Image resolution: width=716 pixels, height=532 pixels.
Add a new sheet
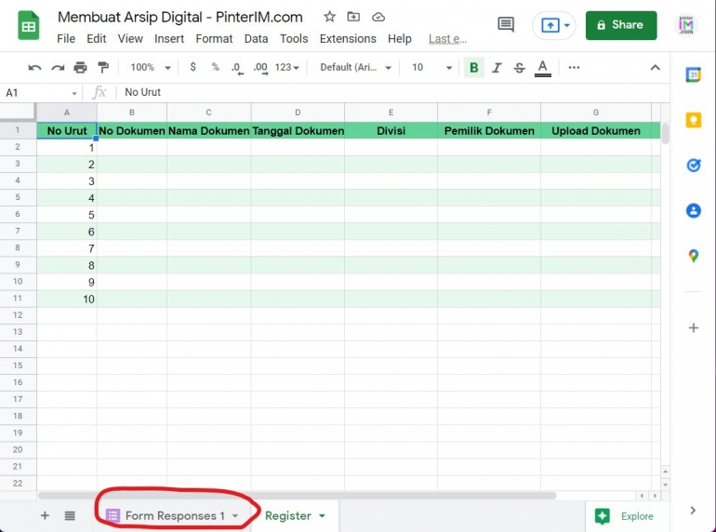pyautogui.click(x=45, y=515)
